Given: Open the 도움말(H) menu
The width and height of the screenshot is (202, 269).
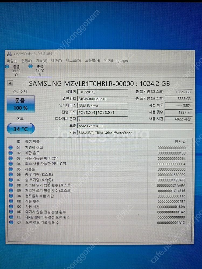Looking at the screenshot, I should (92, 61).
